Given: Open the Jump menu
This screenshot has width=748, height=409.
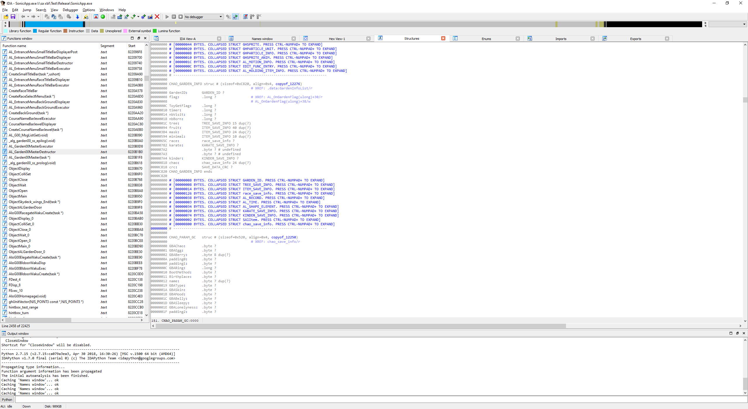Looking at the screenshot, I should click(27, 10).
